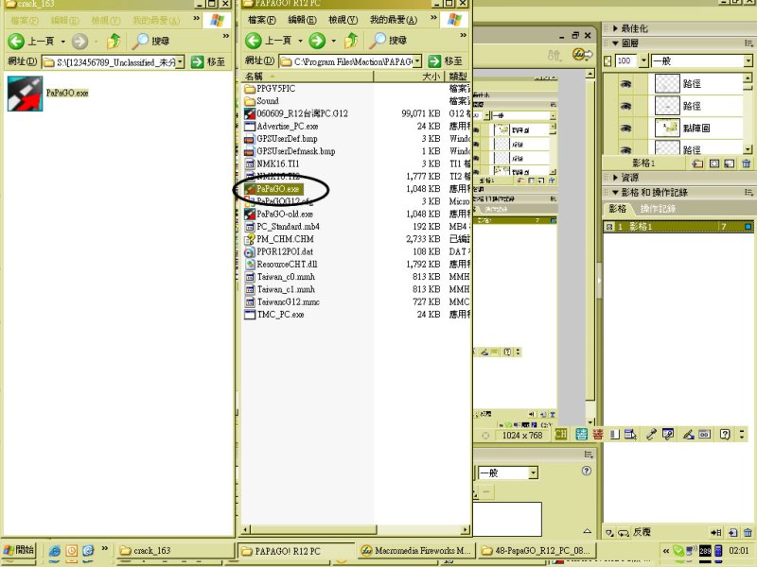Open 我的最愛 menu in PAPAGO! R12 PC window
Image resolution: width=757 pixels, height=567 pixels.
394,20
